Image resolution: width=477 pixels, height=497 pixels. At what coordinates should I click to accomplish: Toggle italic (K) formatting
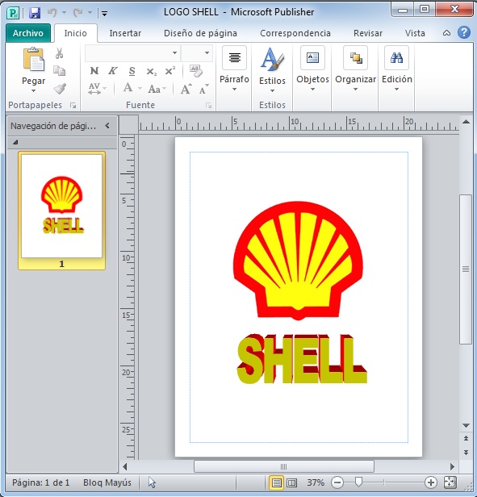click(112, 71)
